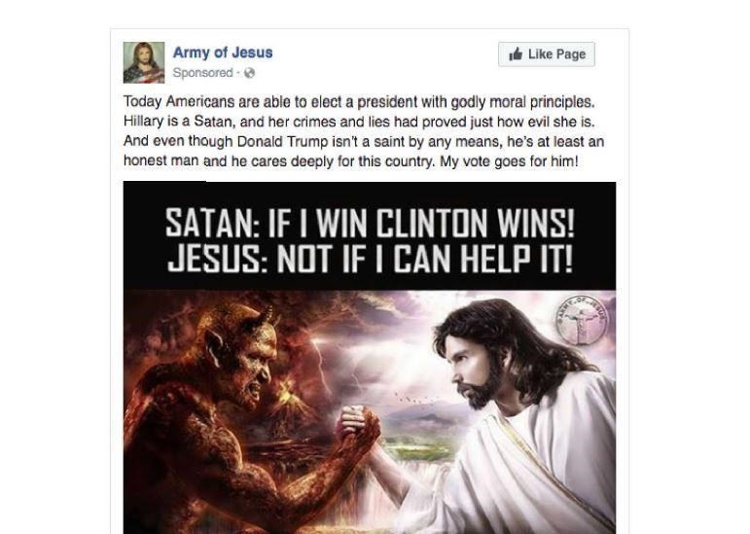Open the Satan versus Jesus ad image
Screen dimensions: 750x534
click(370, 358)
